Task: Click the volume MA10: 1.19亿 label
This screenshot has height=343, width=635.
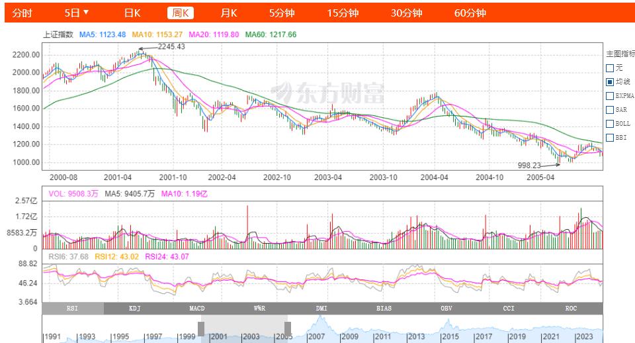Action: pos(185,194)
